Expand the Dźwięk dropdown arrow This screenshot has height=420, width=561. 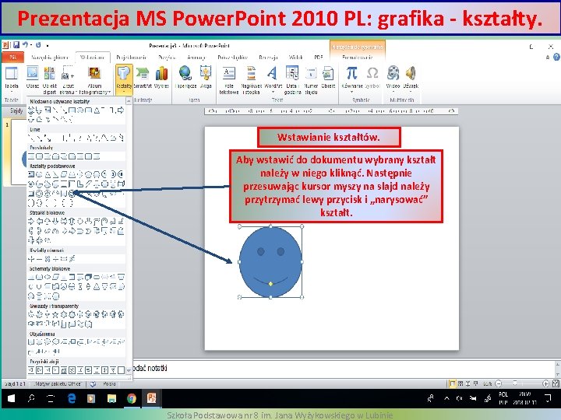pyautogui.click(x=411, y=92)
